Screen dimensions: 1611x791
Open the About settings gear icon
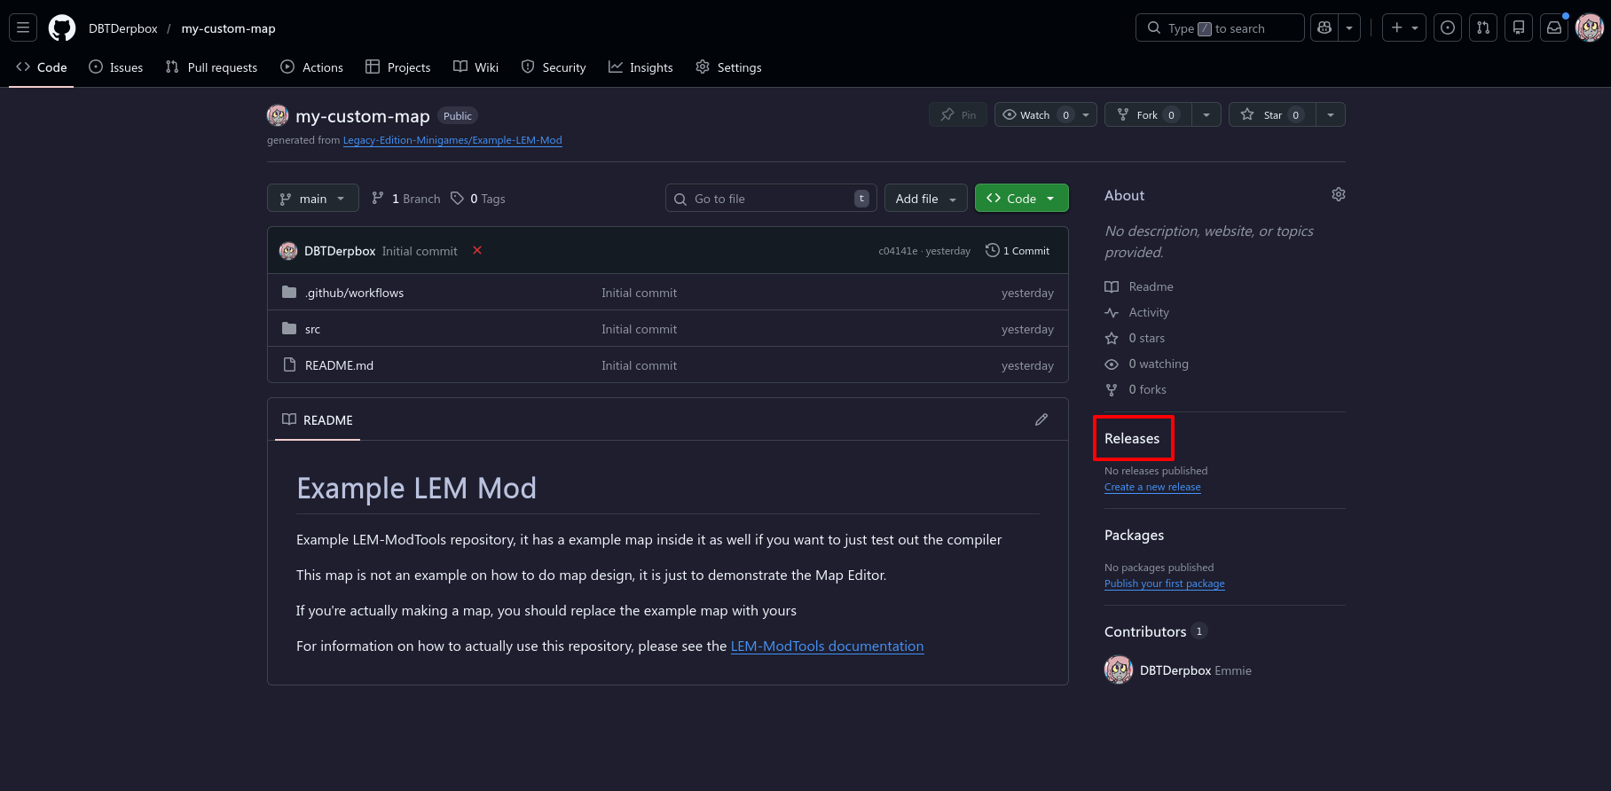[x=1339, y=194]
